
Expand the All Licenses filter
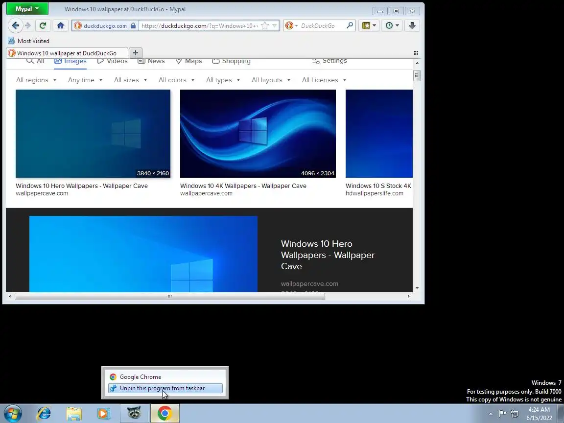324,80
